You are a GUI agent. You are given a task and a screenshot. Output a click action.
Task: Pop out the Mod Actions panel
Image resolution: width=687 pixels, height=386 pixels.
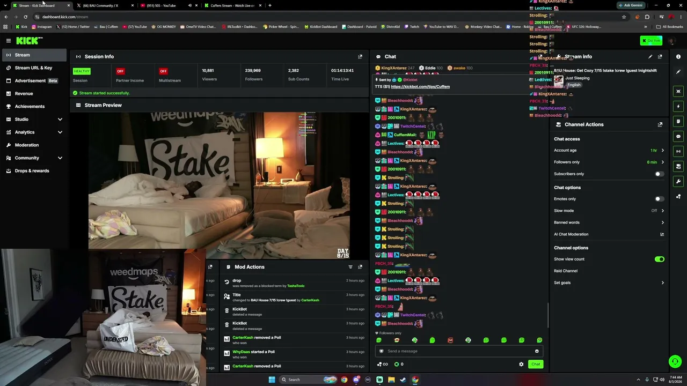tap(360, 267)
